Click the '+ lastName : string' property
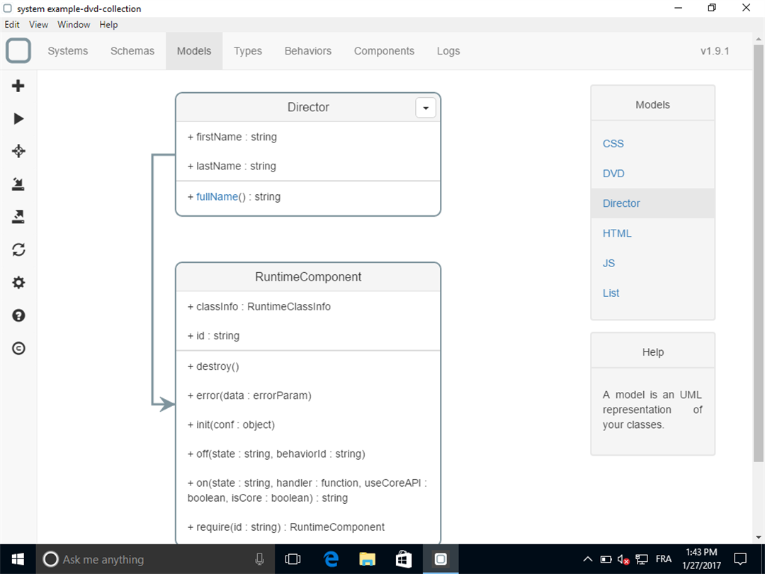 pos(232,167)
